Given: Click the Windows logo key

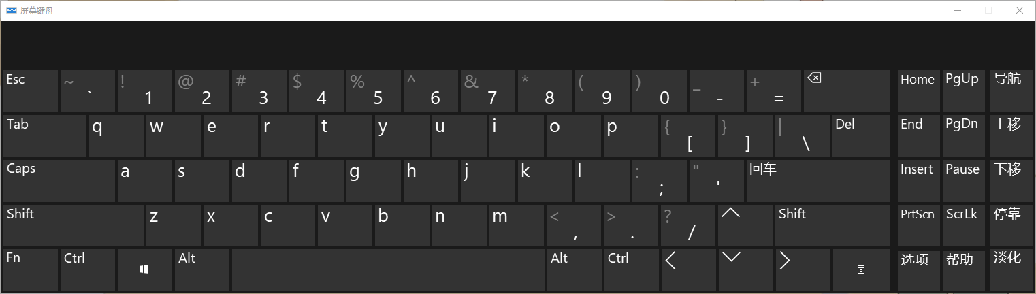Looking at the screenshot, I should coord(144,269).
